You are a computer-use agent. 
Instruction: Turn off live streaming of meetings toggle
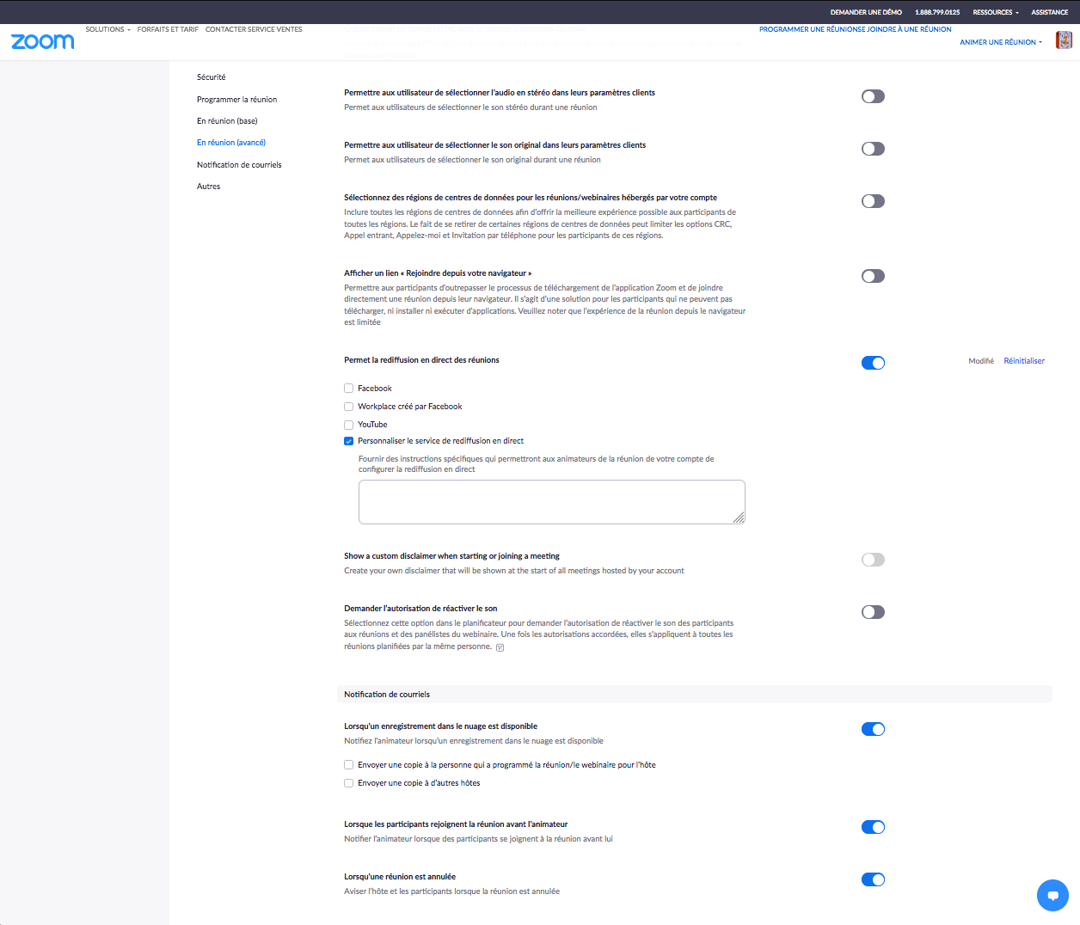point(873,363)
